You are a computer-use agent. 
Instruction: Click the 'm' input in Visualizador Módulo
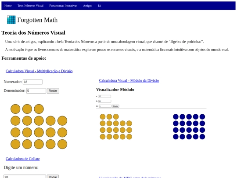(105, 106)
